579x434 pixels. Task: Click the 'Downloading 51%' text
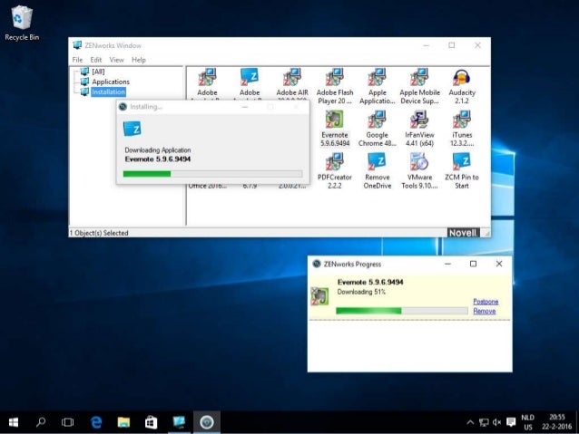(x=361, y=292)
